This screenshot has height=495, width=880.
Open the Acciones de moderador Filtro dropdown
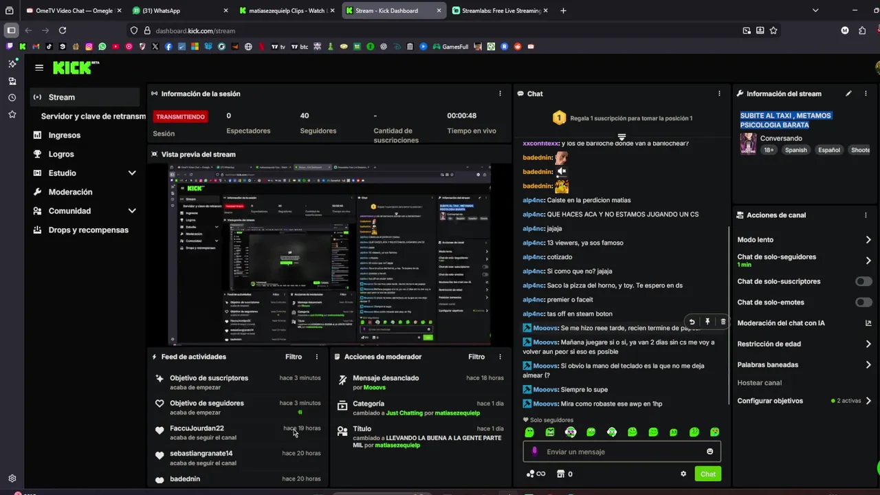pyautogui.click(x=476, y=357)
